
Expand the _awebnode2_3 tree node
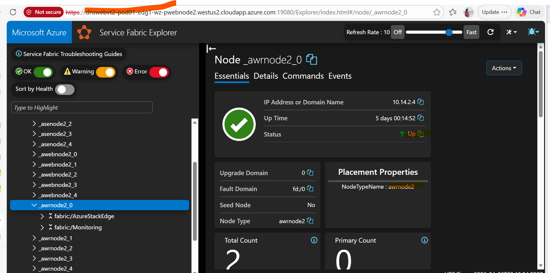pos(34,185)
